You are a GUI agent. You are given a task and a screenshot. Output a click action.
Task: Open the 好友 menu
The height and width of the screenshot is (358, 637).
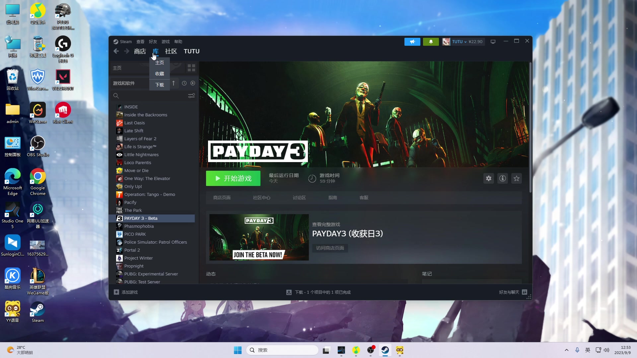tap(153, 42)
